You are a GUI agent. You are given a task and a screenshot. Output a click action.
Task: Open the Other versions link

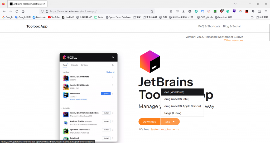[234, 41]
